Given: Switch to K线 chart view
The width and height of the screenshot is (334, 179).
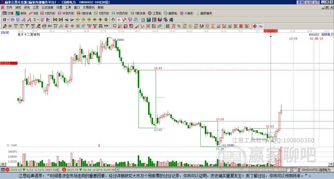Looking at the screenshot, I should point(33,13).
